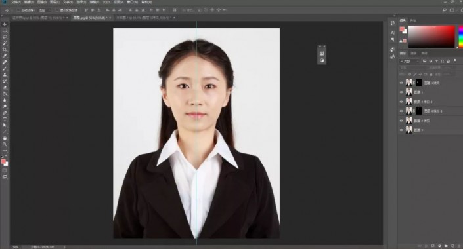Select the Eyedropper tool
Screen dimensions: 463x249
5,56
